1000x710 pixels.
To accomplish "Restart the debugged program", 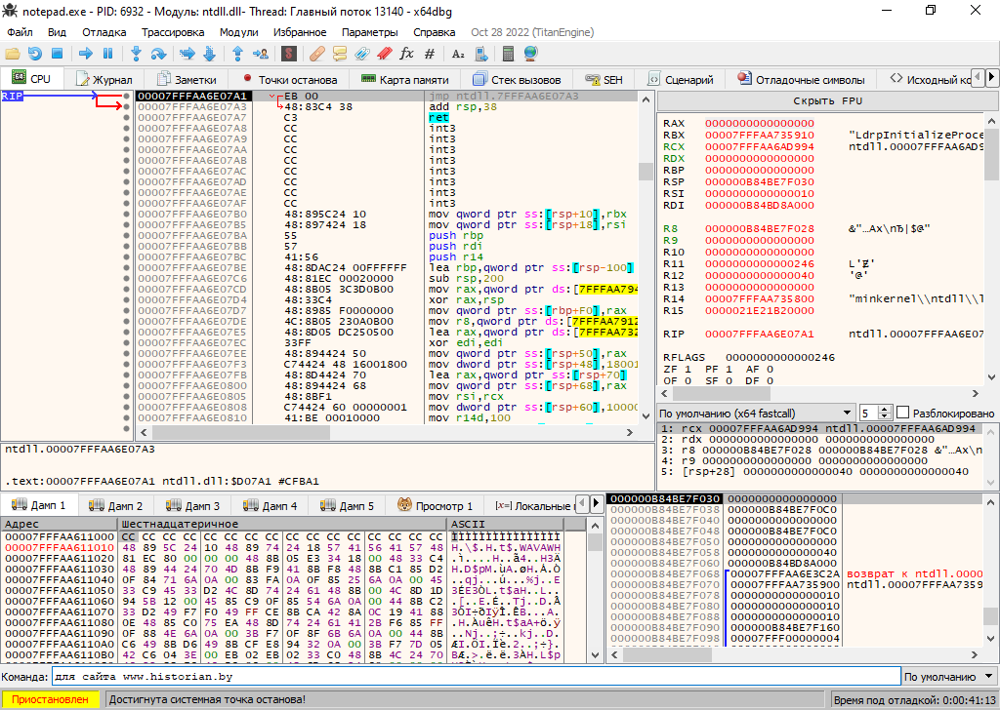I will pyautogui.click(x=35, y=54).
